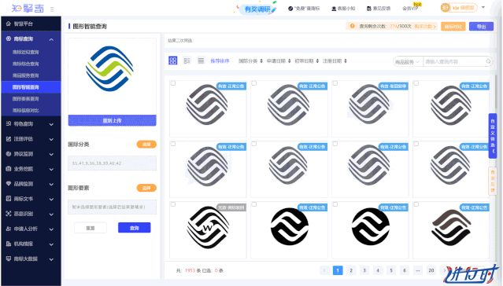
Task: Collapse the 商标查询 sidebar section
Action: (51, 39)
